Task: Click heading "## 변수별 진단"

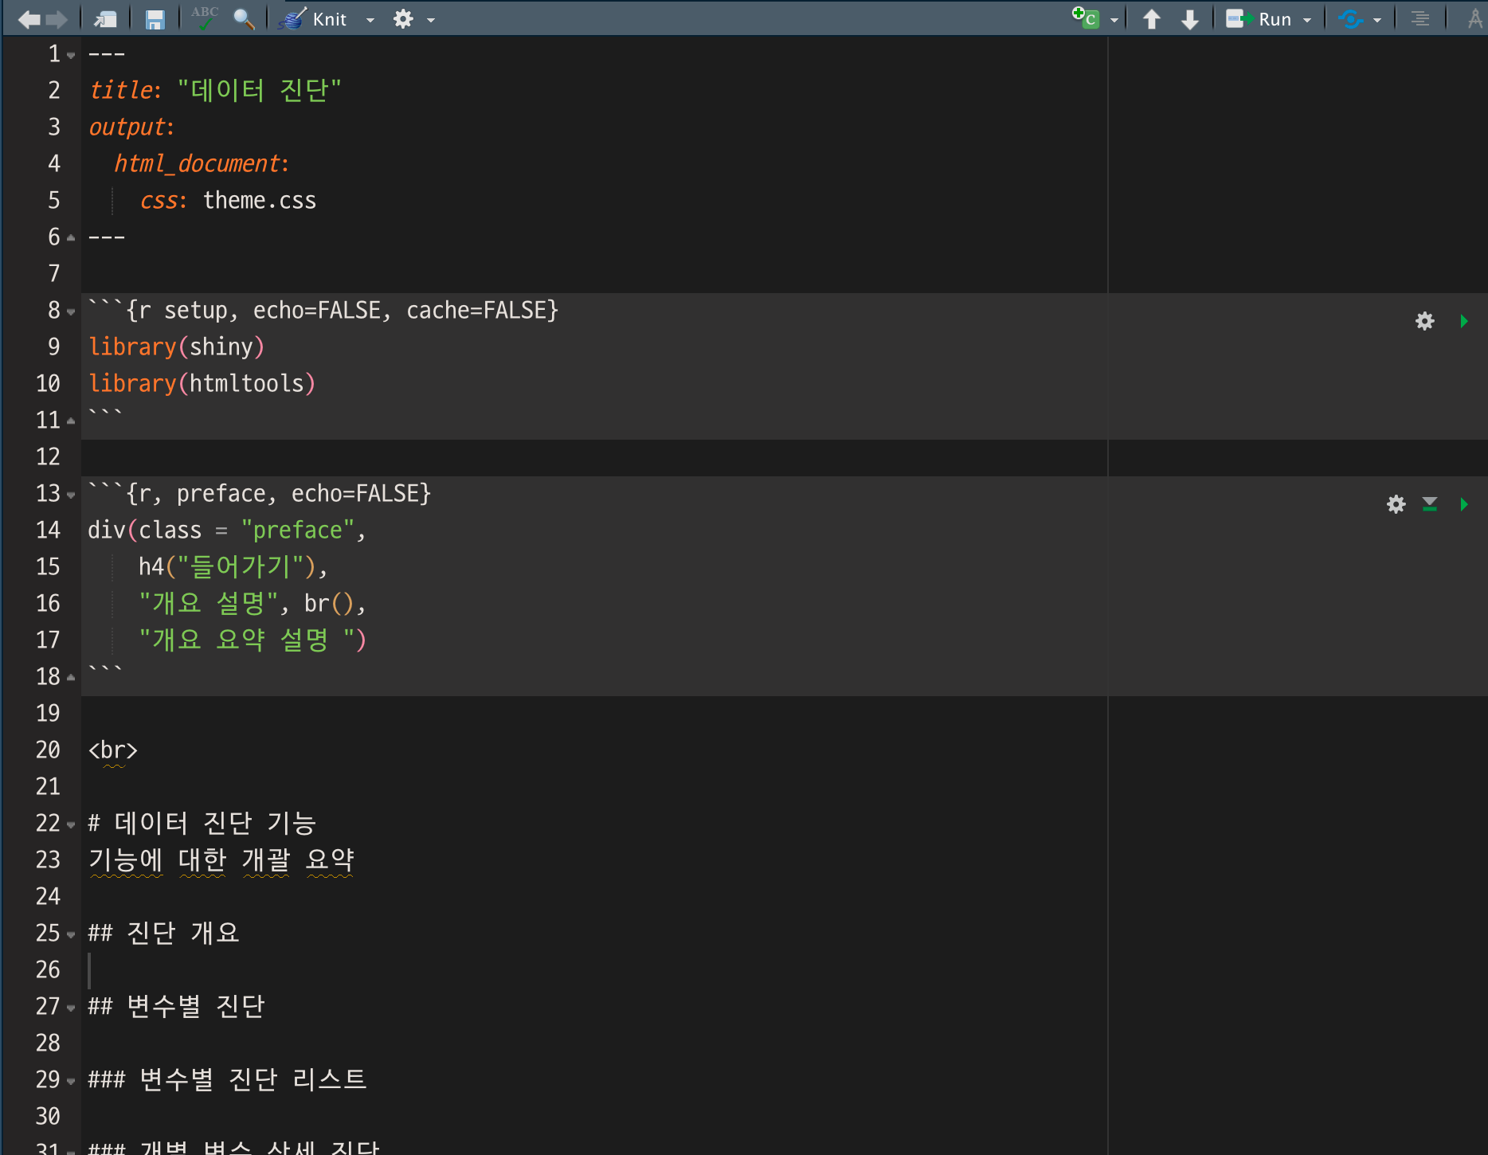Action: click(176, 1006)
